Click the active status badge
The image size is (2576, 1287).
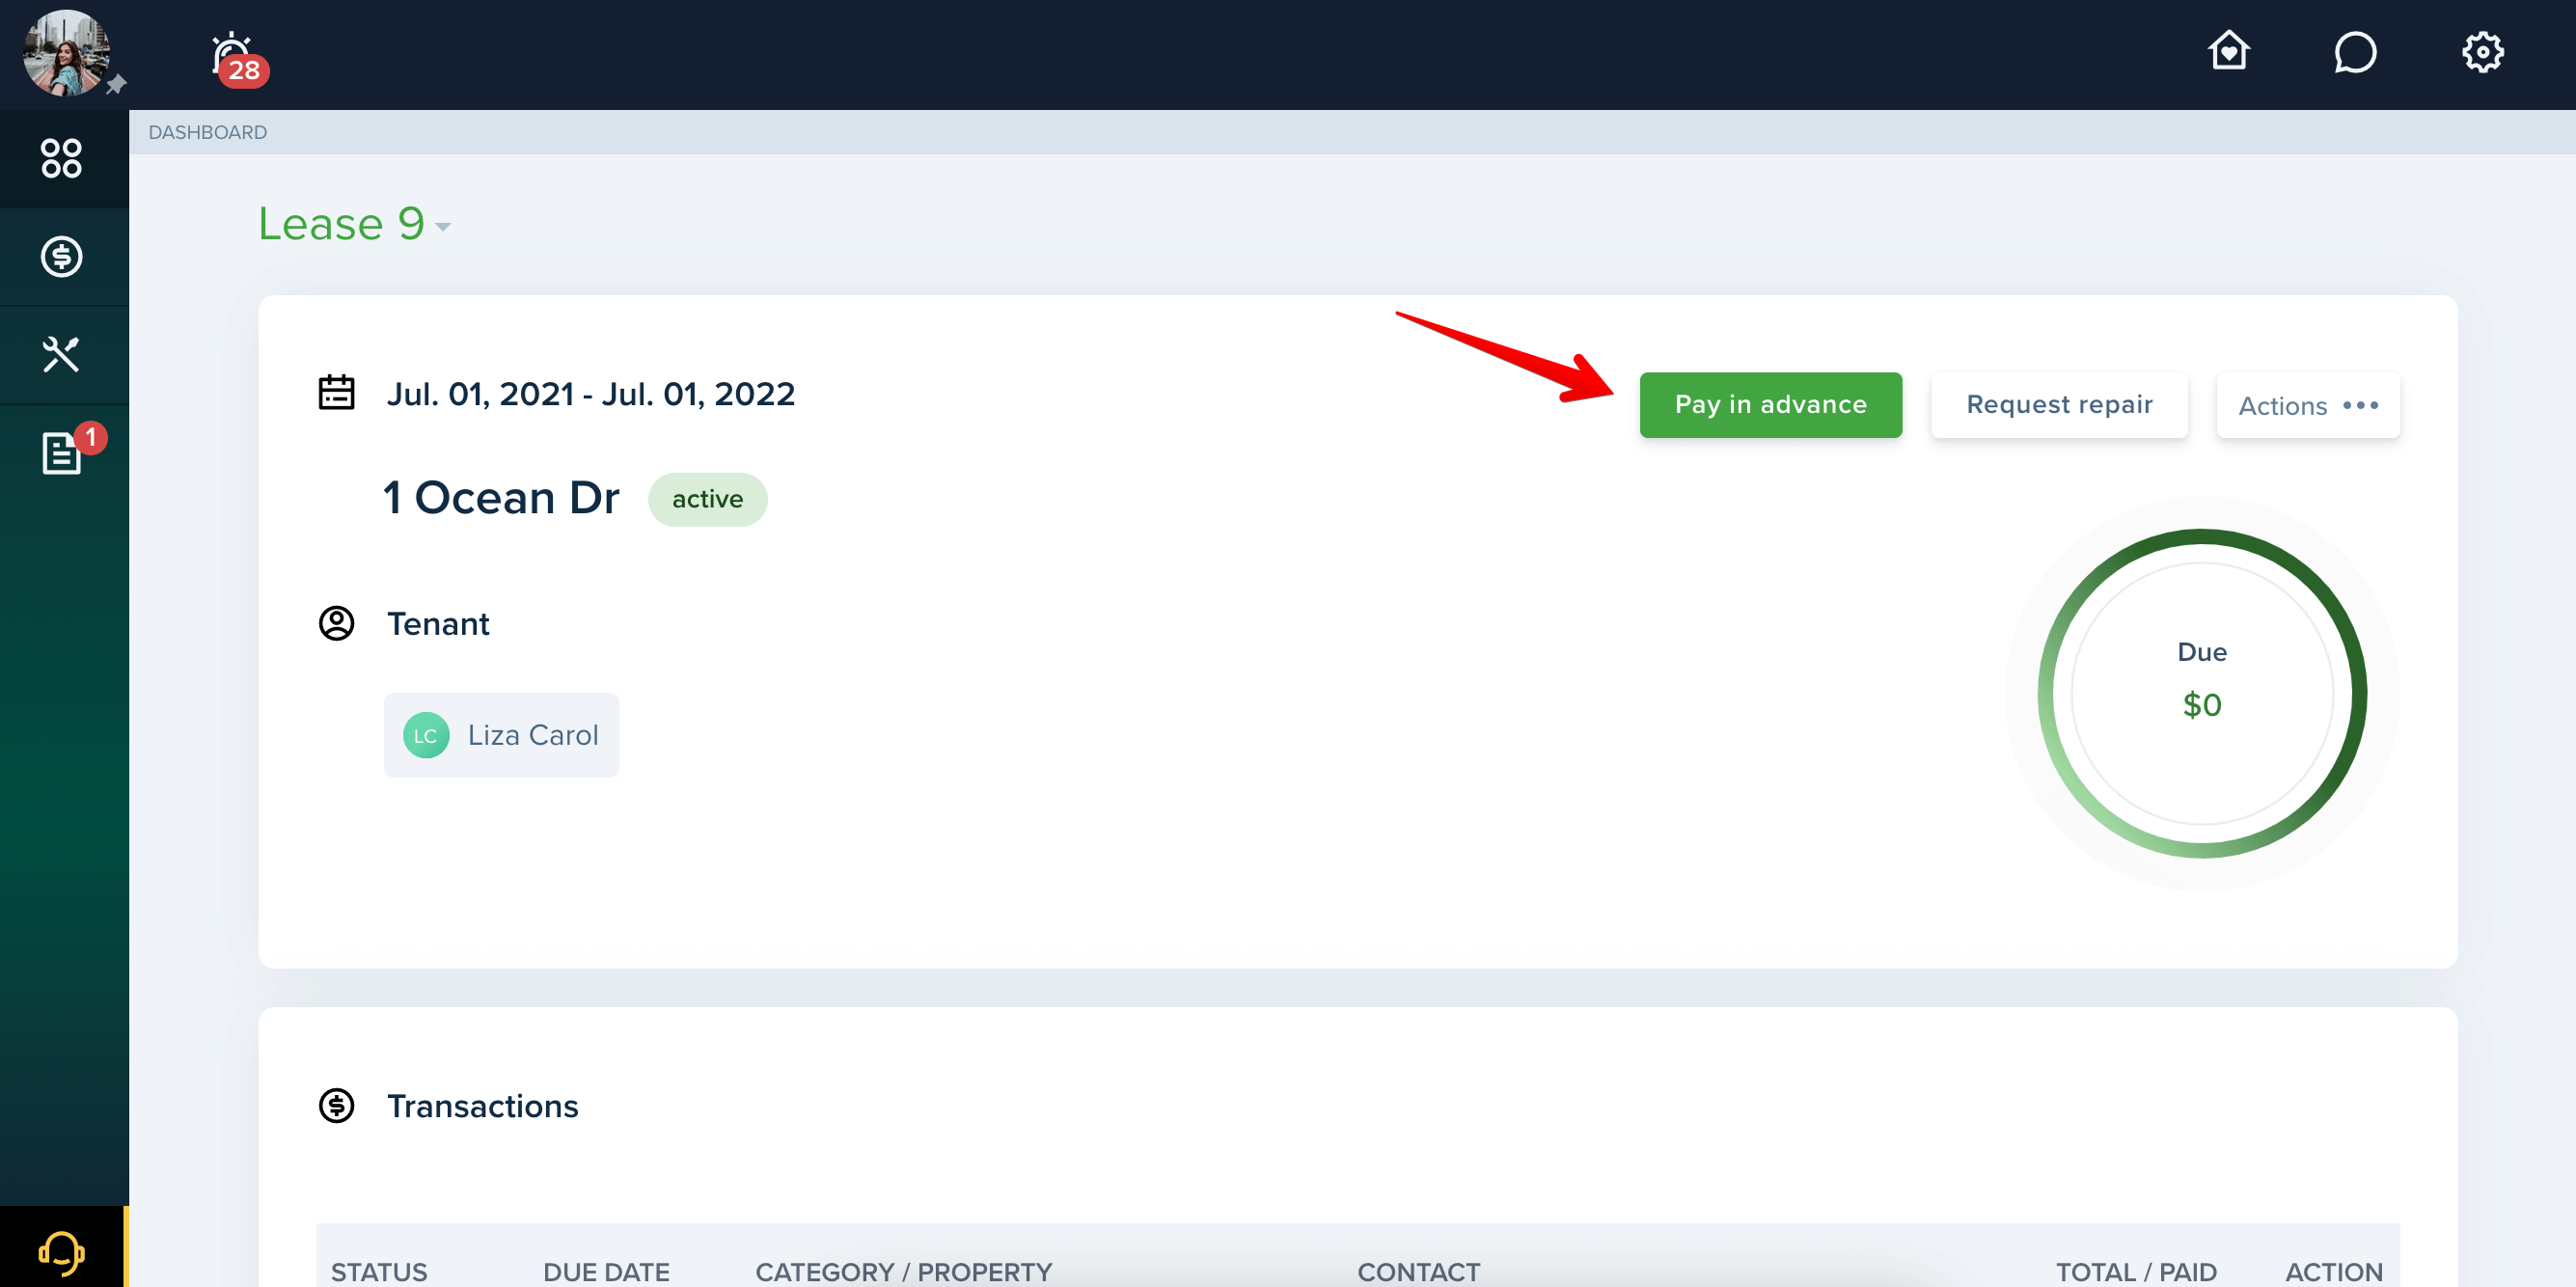[x=707, y=499]
